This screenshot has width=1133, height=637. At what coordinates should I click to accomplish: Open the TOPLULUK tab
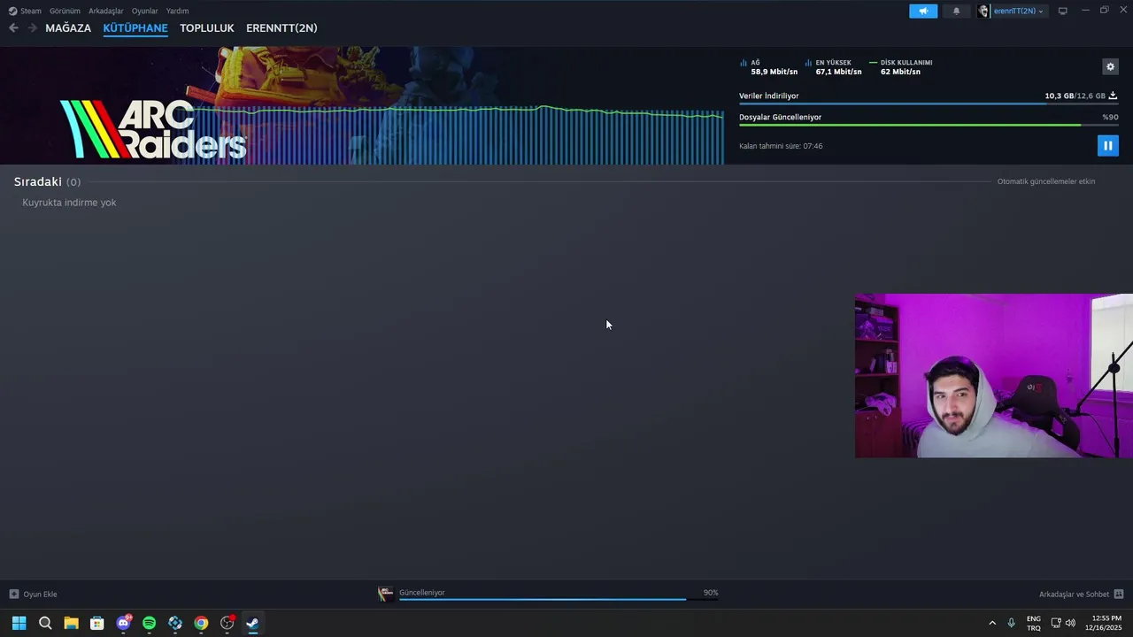pyautogui.click(x=207, y=28)
